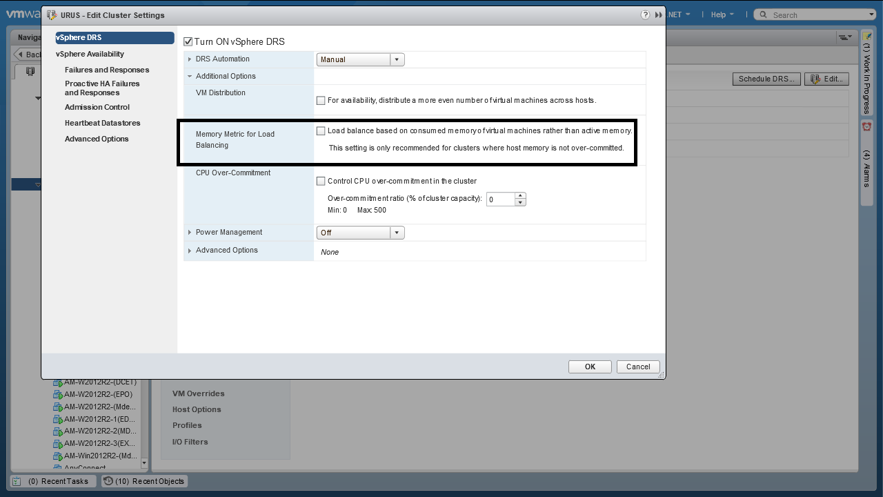Open the Alarms clock icon
This screenshot has height=497, width=883.
click(867, 126)
